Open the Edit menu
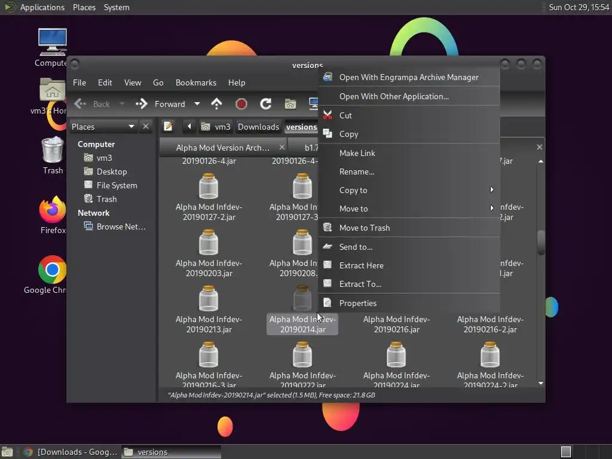Image resolution: width=612 pixels, height=459 pixels. tap(105, 82)
